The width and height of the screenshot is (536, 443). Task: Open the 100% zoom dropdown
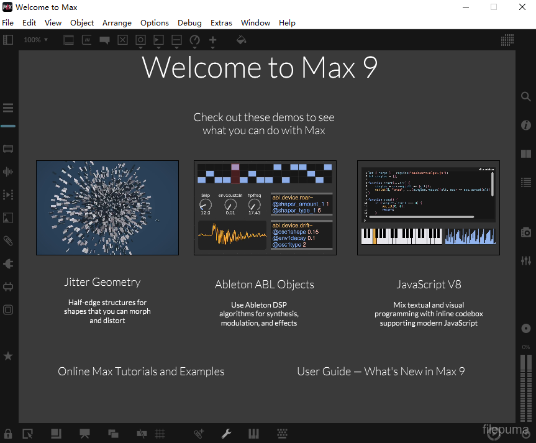tap(35, 40)
